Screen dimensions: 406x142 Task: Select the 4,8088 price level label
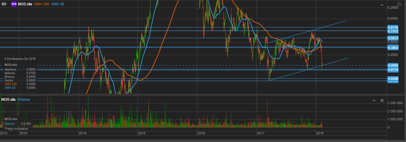coord(393,78)
